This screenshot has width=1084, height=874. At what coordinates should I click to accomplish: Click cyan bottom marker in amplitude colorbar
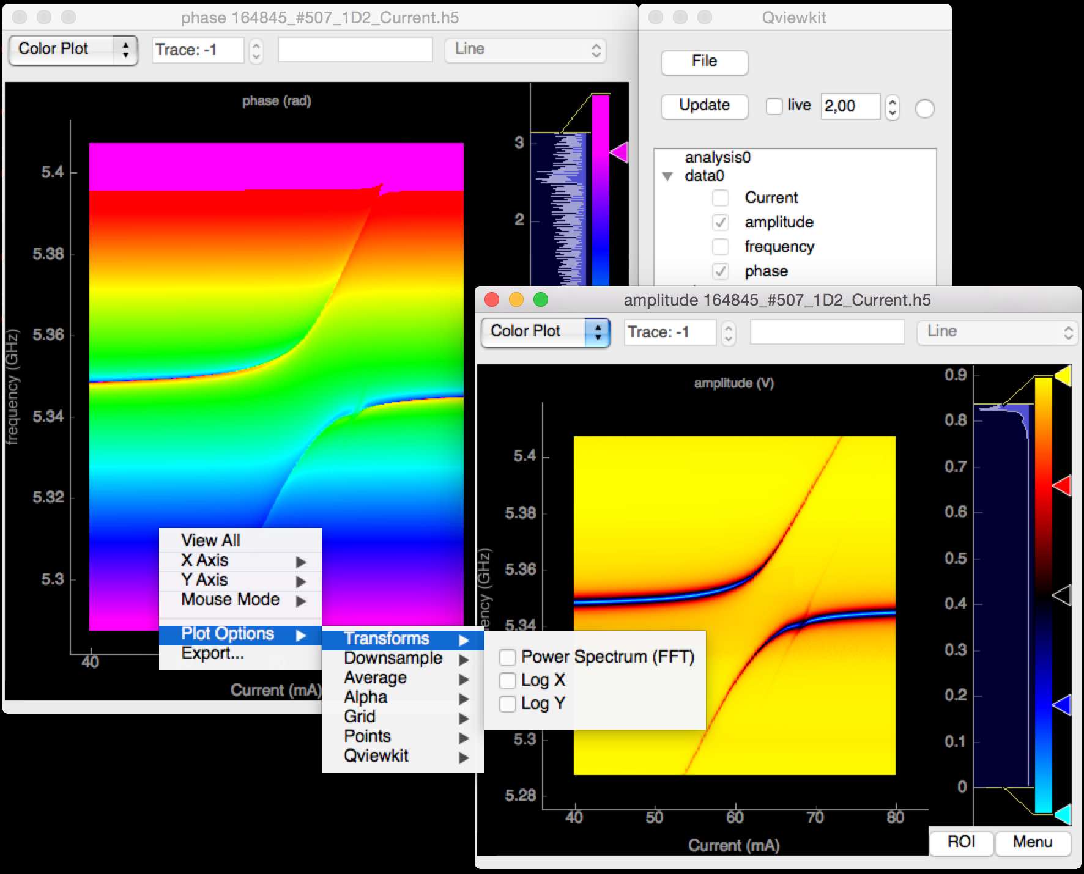(x=1063, y=814)
